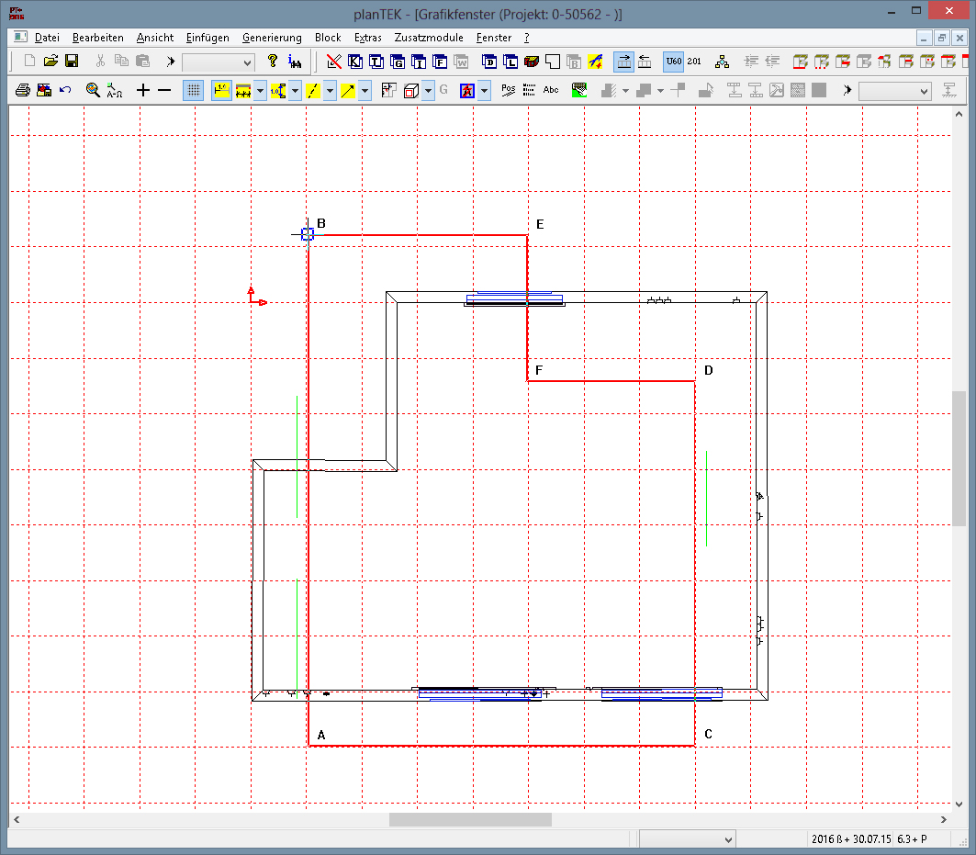Open the K window icon in toolbar

click(354, 62)
